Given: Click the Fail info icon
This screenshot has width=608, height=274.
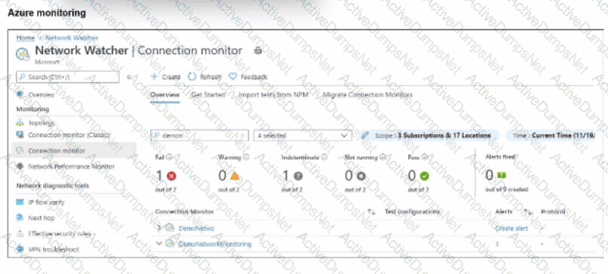Looking at the screenshot, I should tap(169, 157).
